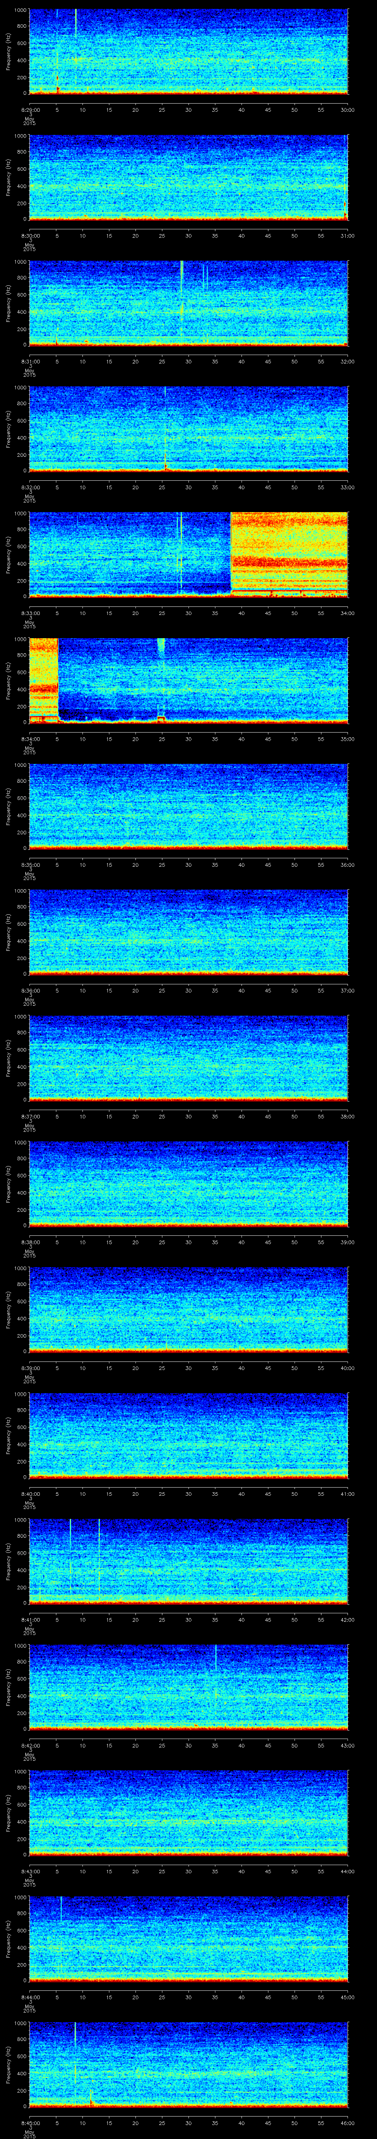Click the 37:00 end tick label
The width and height of the screenshot is (377, 2139).
tap(347, 990)
